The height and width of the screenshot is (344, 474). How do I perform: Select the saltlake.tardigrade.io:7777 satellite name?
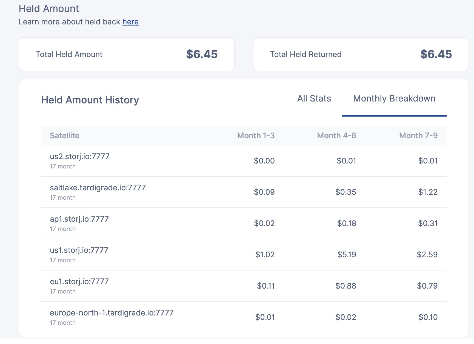[x=98, y=188]
